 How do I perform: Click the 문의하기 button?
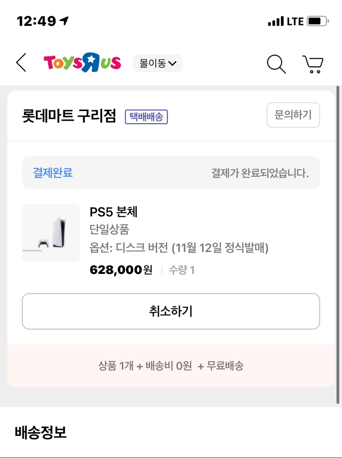click(x=293, y=115)
